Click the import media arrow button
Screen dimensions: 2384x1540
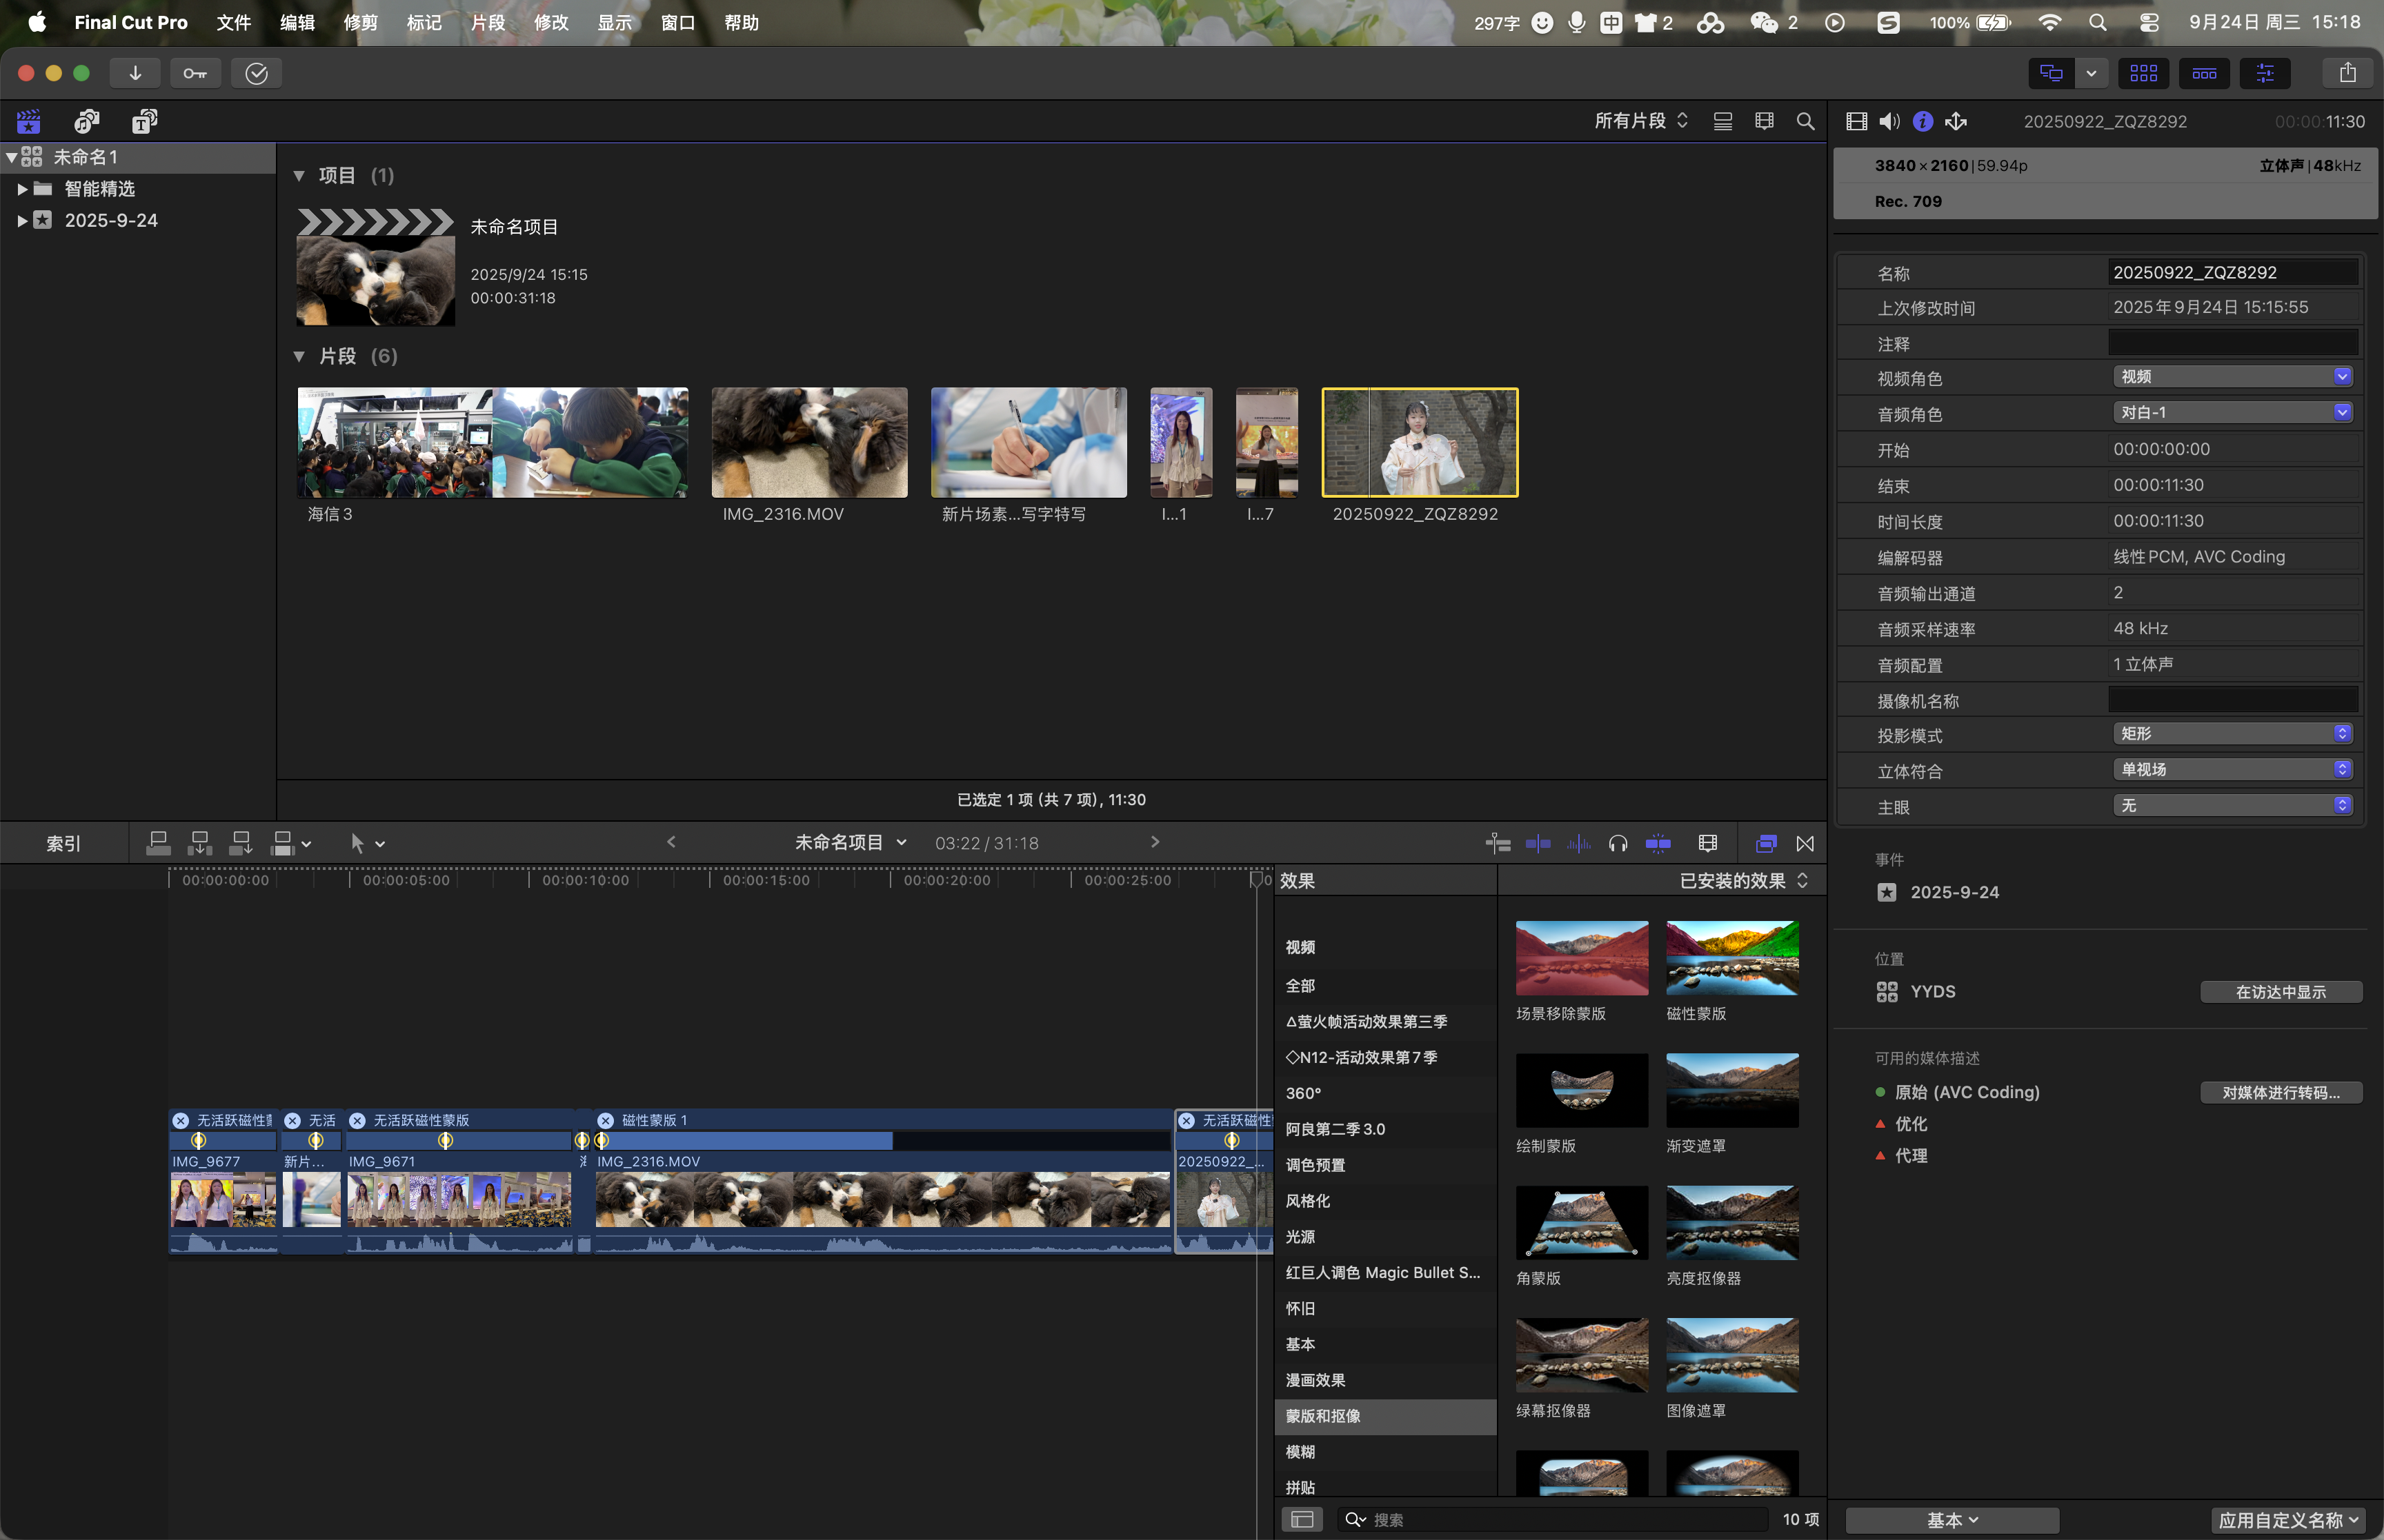coord(135,73)
